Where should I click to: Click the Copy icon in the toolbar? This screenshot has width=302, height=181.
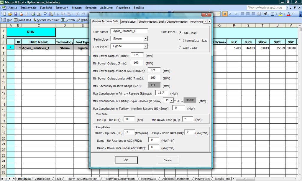63,14
